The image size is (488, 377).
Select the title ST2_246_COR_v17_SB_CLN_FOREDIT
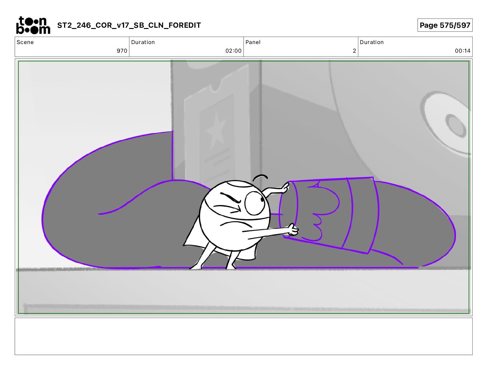129,25
